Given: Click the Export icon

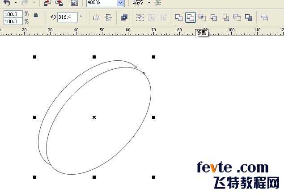Looking at the screenshot, I should [59, 3].
